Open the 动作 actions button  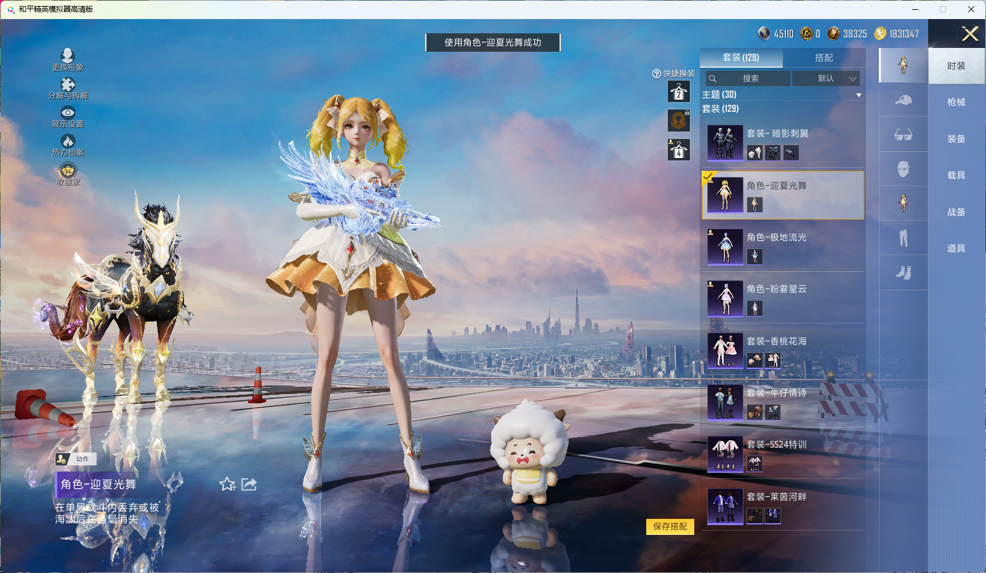coord(75,459)
